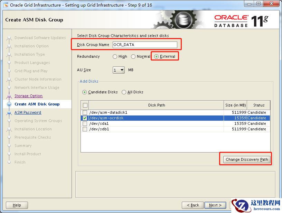Click the Install Product step
Viewport: 282px width, 213px height.
28,154
